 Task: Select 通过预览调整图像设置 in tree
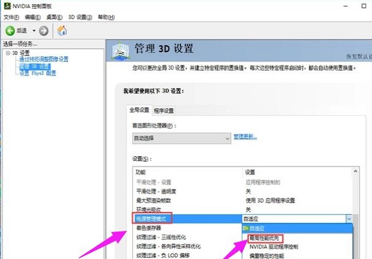pos(44,59)
